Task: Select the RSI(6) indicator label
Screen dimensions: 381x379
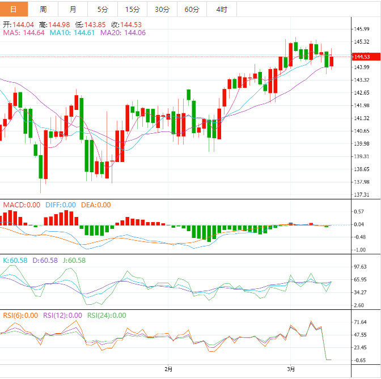Action: point(20,316)
